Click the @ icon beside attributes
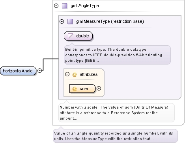The image size is (185, 144). 75,74
